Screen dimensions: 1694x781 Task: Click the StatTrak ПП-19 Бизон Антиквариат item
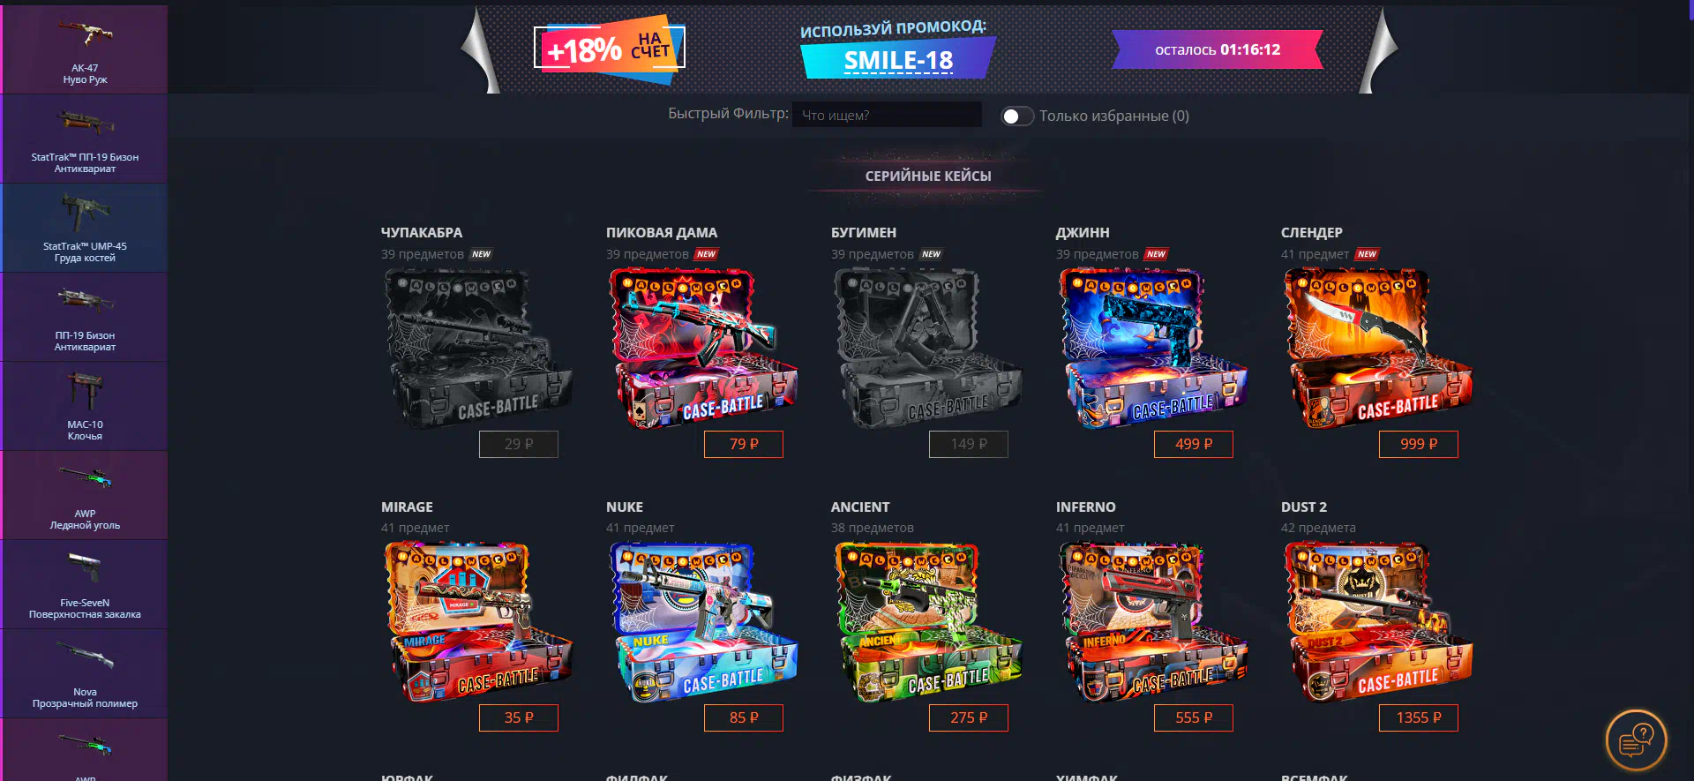85,139
